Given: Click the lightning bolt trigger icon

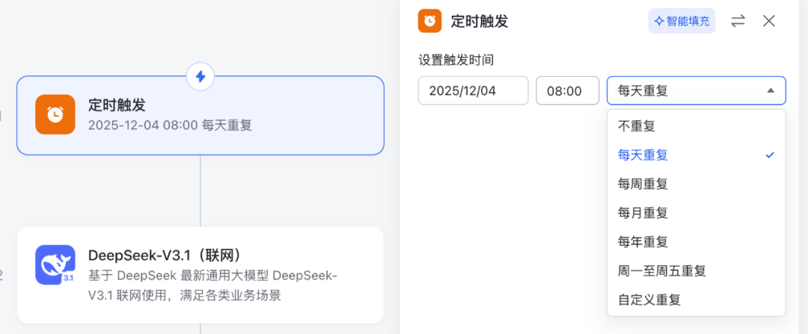Looking at the screenshot, I should [201, 76].
